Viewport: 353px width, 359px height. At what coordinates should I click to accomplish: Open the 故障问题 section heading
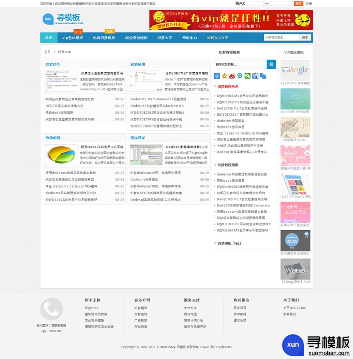tap(53, 138)
